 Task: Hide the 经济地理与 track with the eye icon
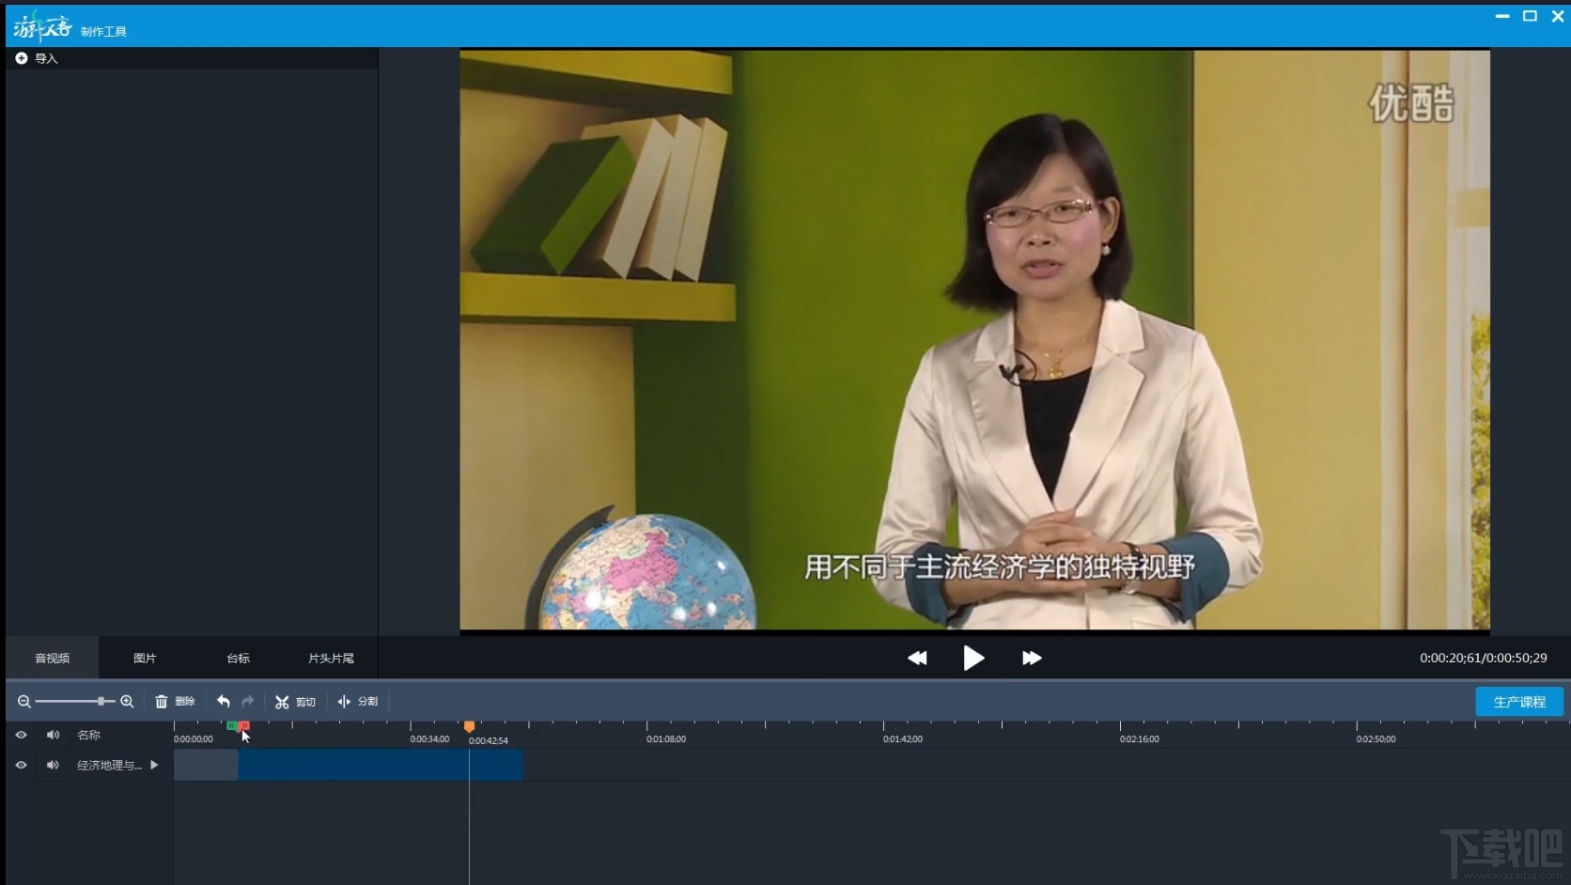coord(21,765)
